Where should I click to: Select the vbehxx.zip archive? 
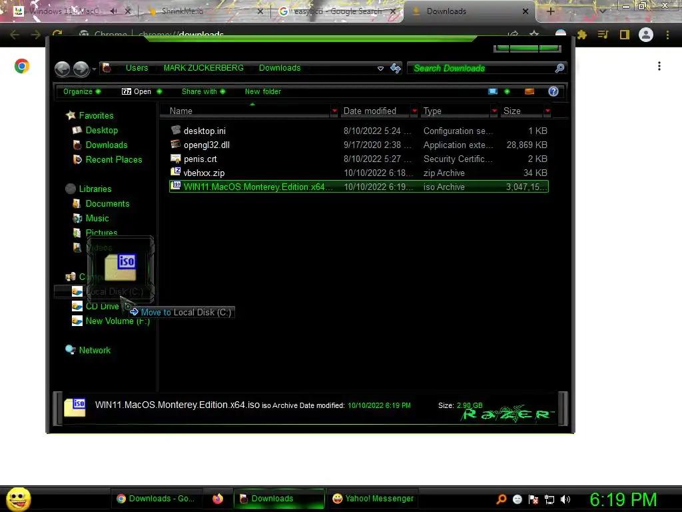click(359, 173)
